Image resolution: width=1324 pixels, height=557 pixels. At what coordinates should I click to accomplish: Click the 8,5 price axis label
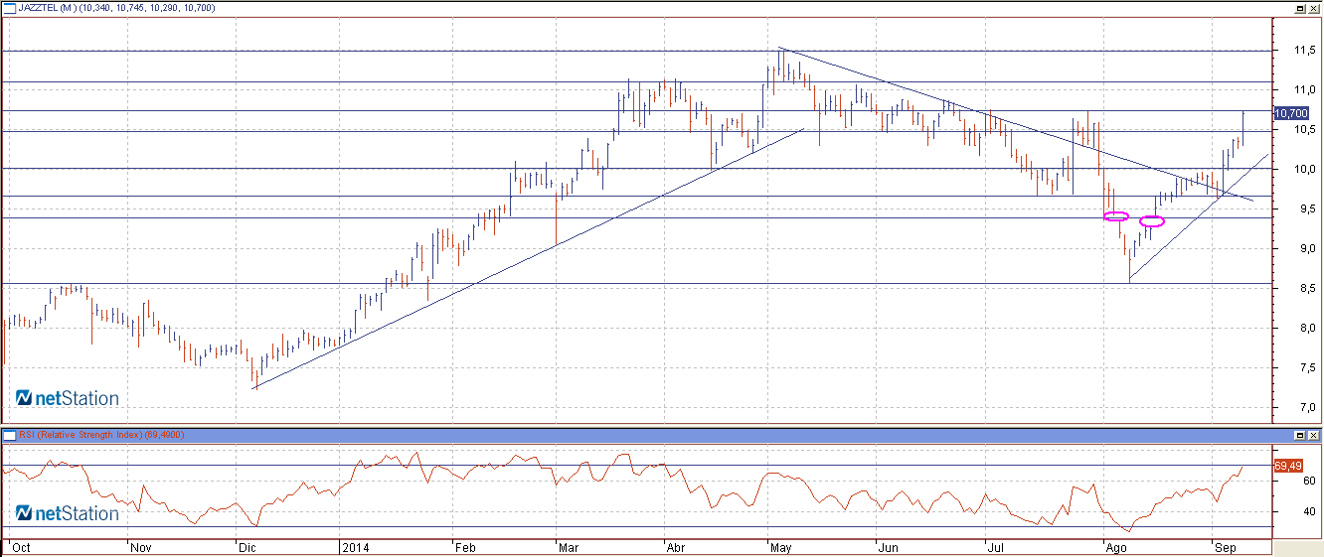1306,288
